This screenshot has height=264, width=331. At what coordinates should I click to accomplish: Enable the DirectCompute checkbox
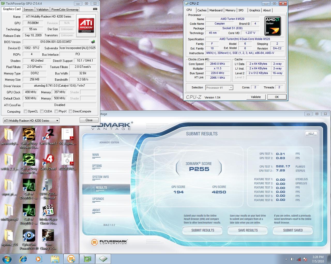coord(70,111)
